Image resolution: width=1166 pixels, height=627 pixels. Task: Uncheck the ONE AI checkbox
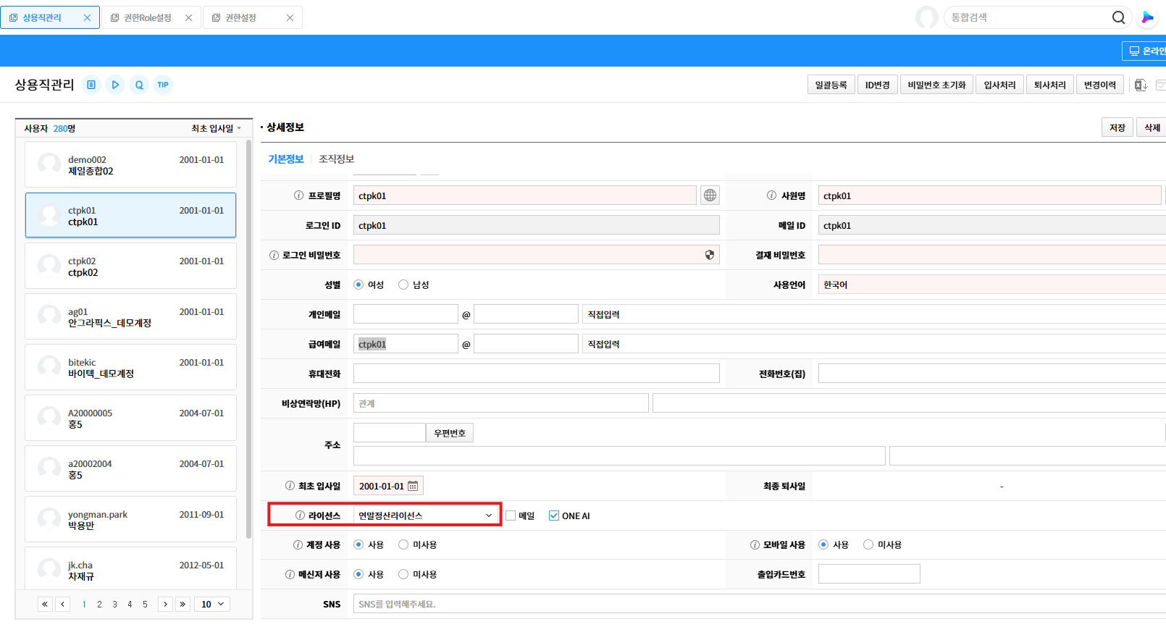554,516
